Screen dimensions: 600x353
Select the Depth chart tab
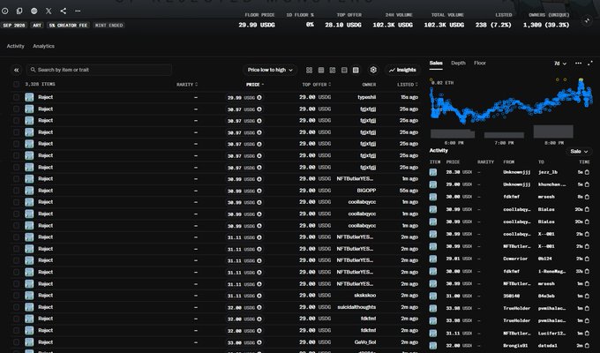458,64
